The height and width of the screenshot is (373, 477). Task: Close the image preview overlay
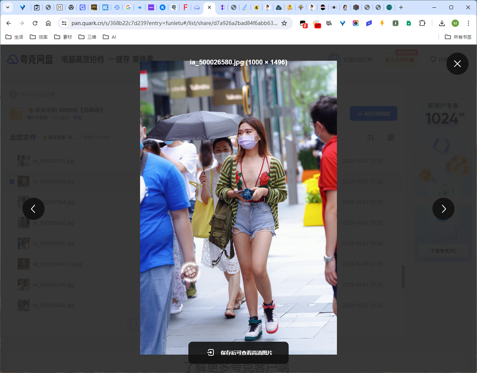pyautogui.click(x=457, y=64)
